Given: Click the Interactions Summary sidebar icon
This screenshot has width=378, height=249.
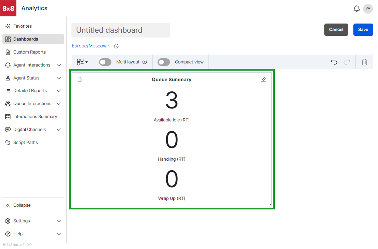Looking at the screenshot, I should click(x=8, y=116).
